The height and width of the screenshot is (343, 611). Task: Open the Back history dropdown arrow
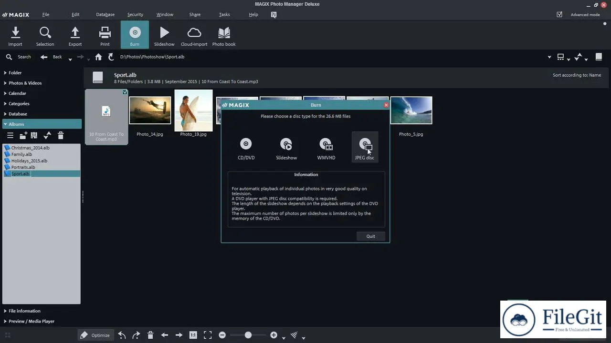[x=70, y=59]
